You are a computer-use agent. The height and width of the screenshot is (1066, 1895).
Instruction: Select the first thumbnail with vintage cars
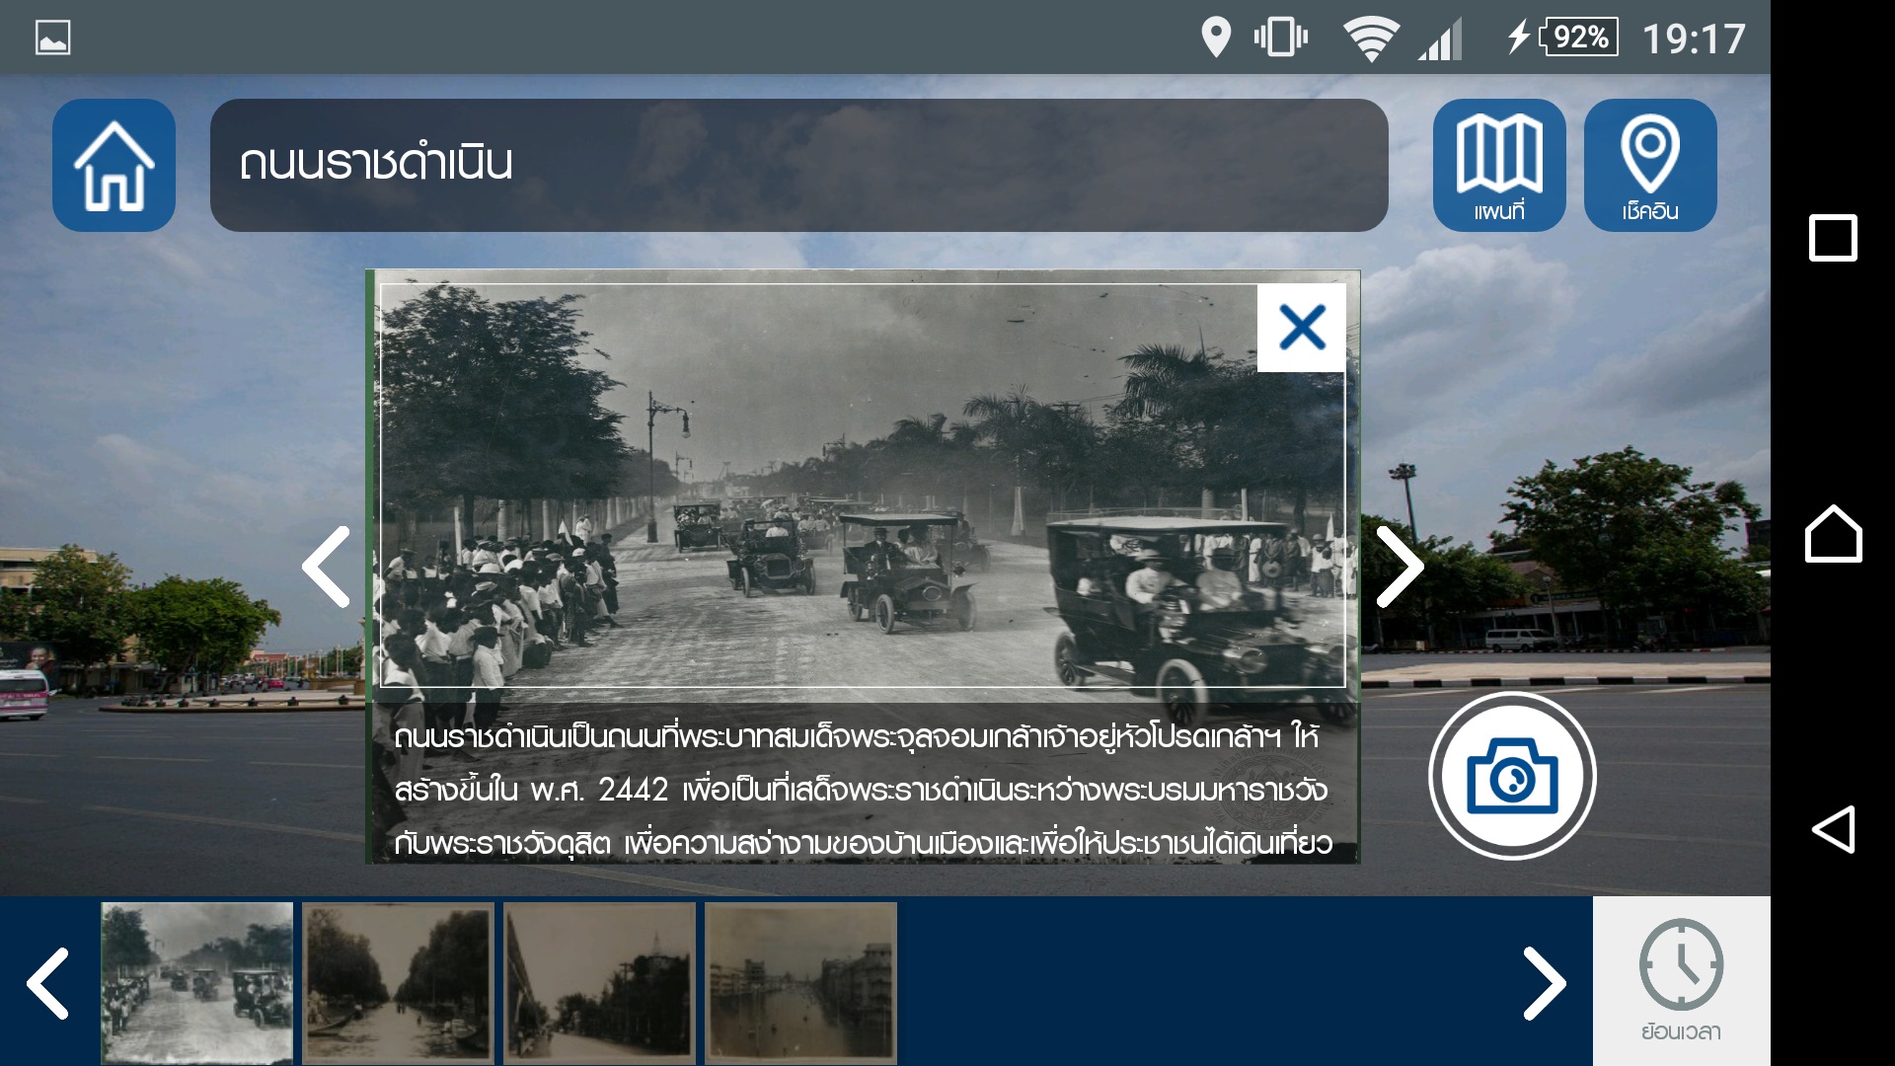tap(197, 983)
